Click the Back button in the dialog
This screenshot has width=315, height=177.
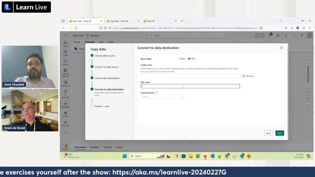[x=268, y=133]
